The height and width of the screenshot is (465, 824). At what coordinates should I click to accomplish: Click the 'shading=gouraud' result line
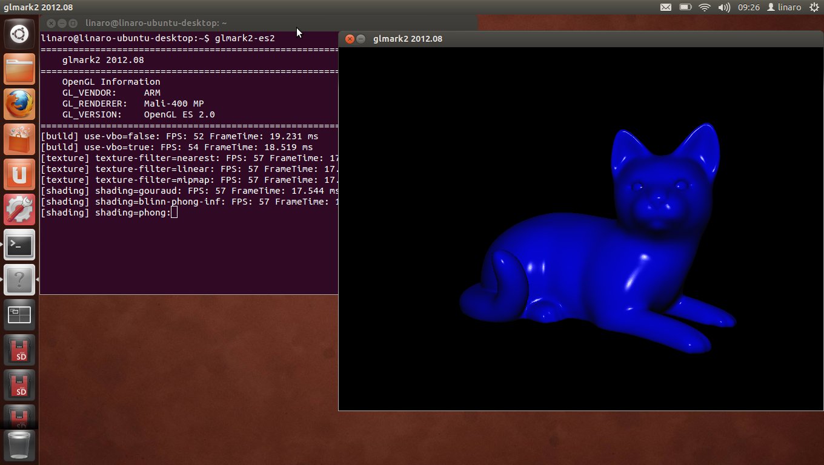(x=189, y=191)
